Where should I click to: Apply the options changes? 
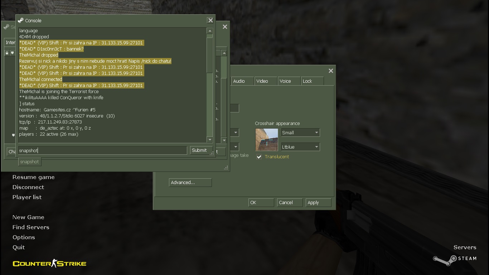click(318, 203)
